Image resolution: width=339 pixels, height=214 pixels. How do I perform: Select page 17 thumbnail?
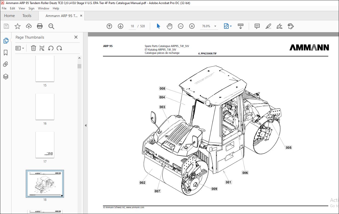click(45, 145)
